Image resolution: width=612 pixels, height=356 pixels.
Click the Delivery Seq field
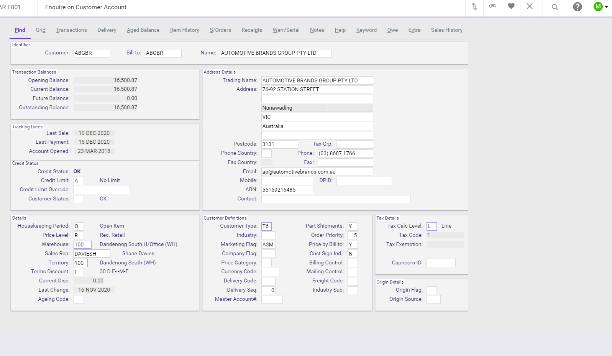tap(268, 290)
